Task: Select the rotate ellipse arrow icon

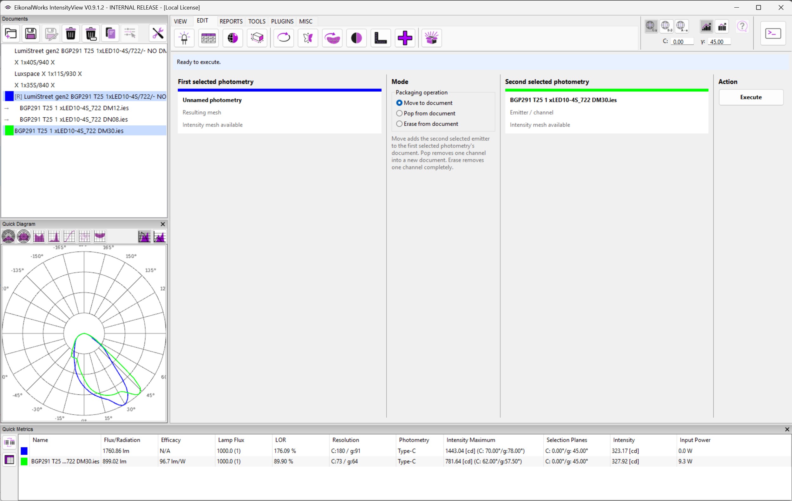Action: (x=284, y=38)
